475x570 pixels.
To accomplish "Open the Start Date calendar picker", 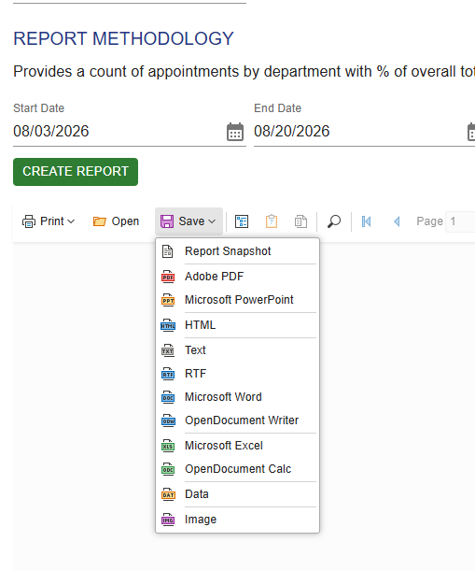I will 235,132.
